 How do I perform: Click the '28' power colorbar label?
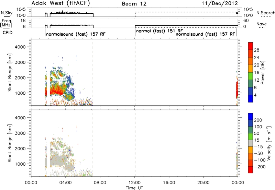(256, 50)
